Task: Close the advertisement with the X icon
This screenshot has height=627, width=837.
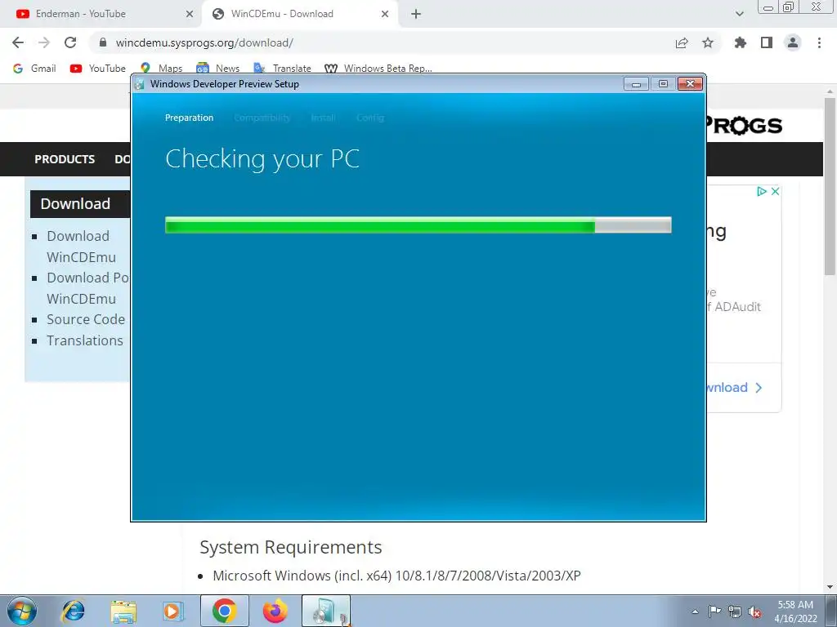Action: 775,191
